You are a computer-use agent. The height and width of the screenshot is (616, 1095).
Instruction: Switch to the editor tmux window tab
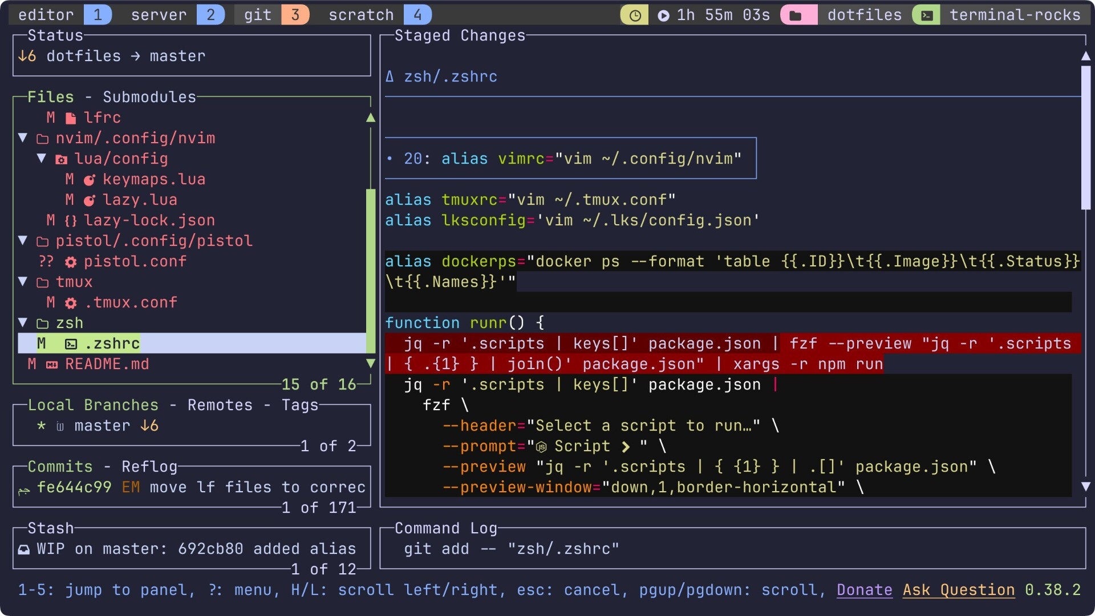click(46, 15)
